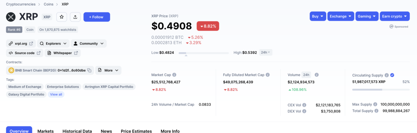The height and width of the screenshot is (133, 417).
Task: Click the Circulating Supply info icon
Action: click(387, 75)
